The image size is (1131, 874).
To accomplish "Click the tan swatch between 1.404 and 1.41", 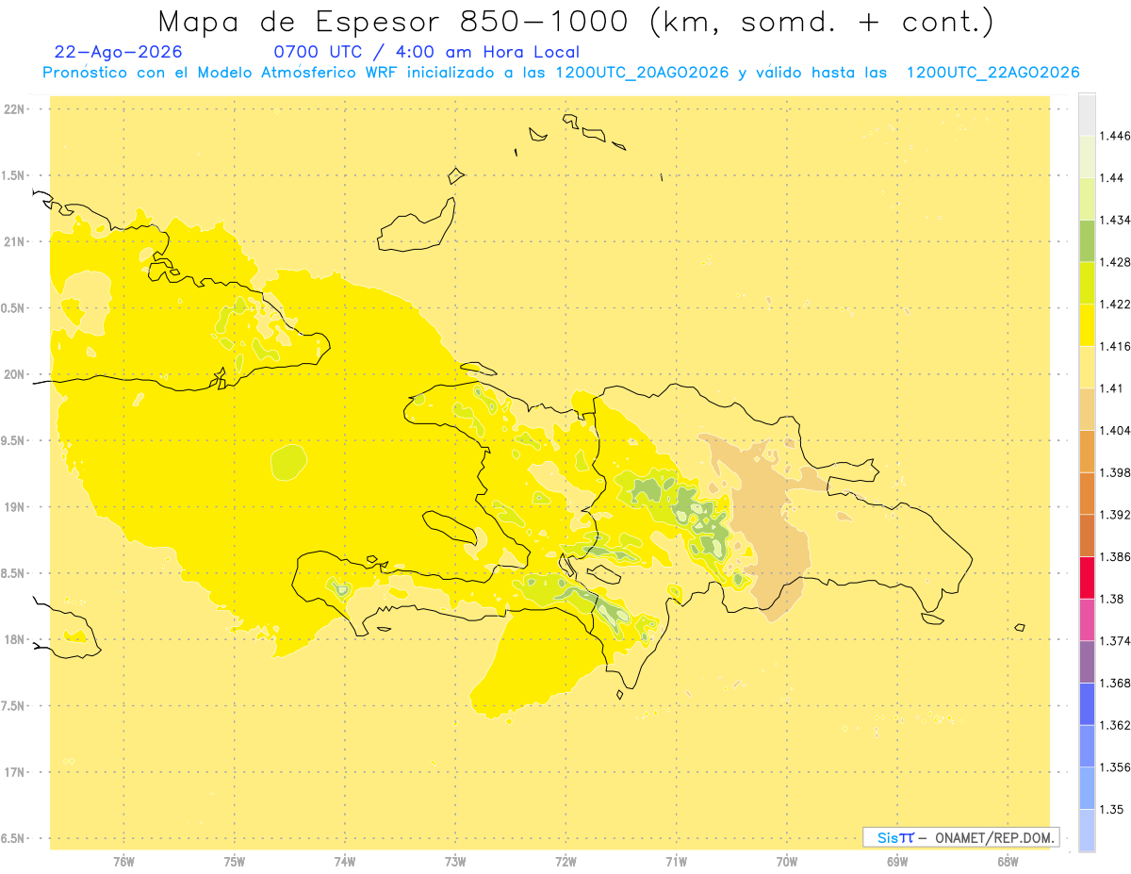I will (1087, 409).
